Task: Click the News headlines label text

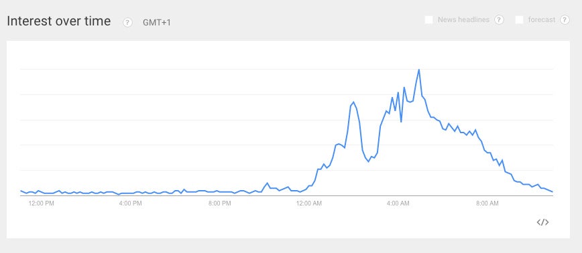Action: [x=463, y=19]
